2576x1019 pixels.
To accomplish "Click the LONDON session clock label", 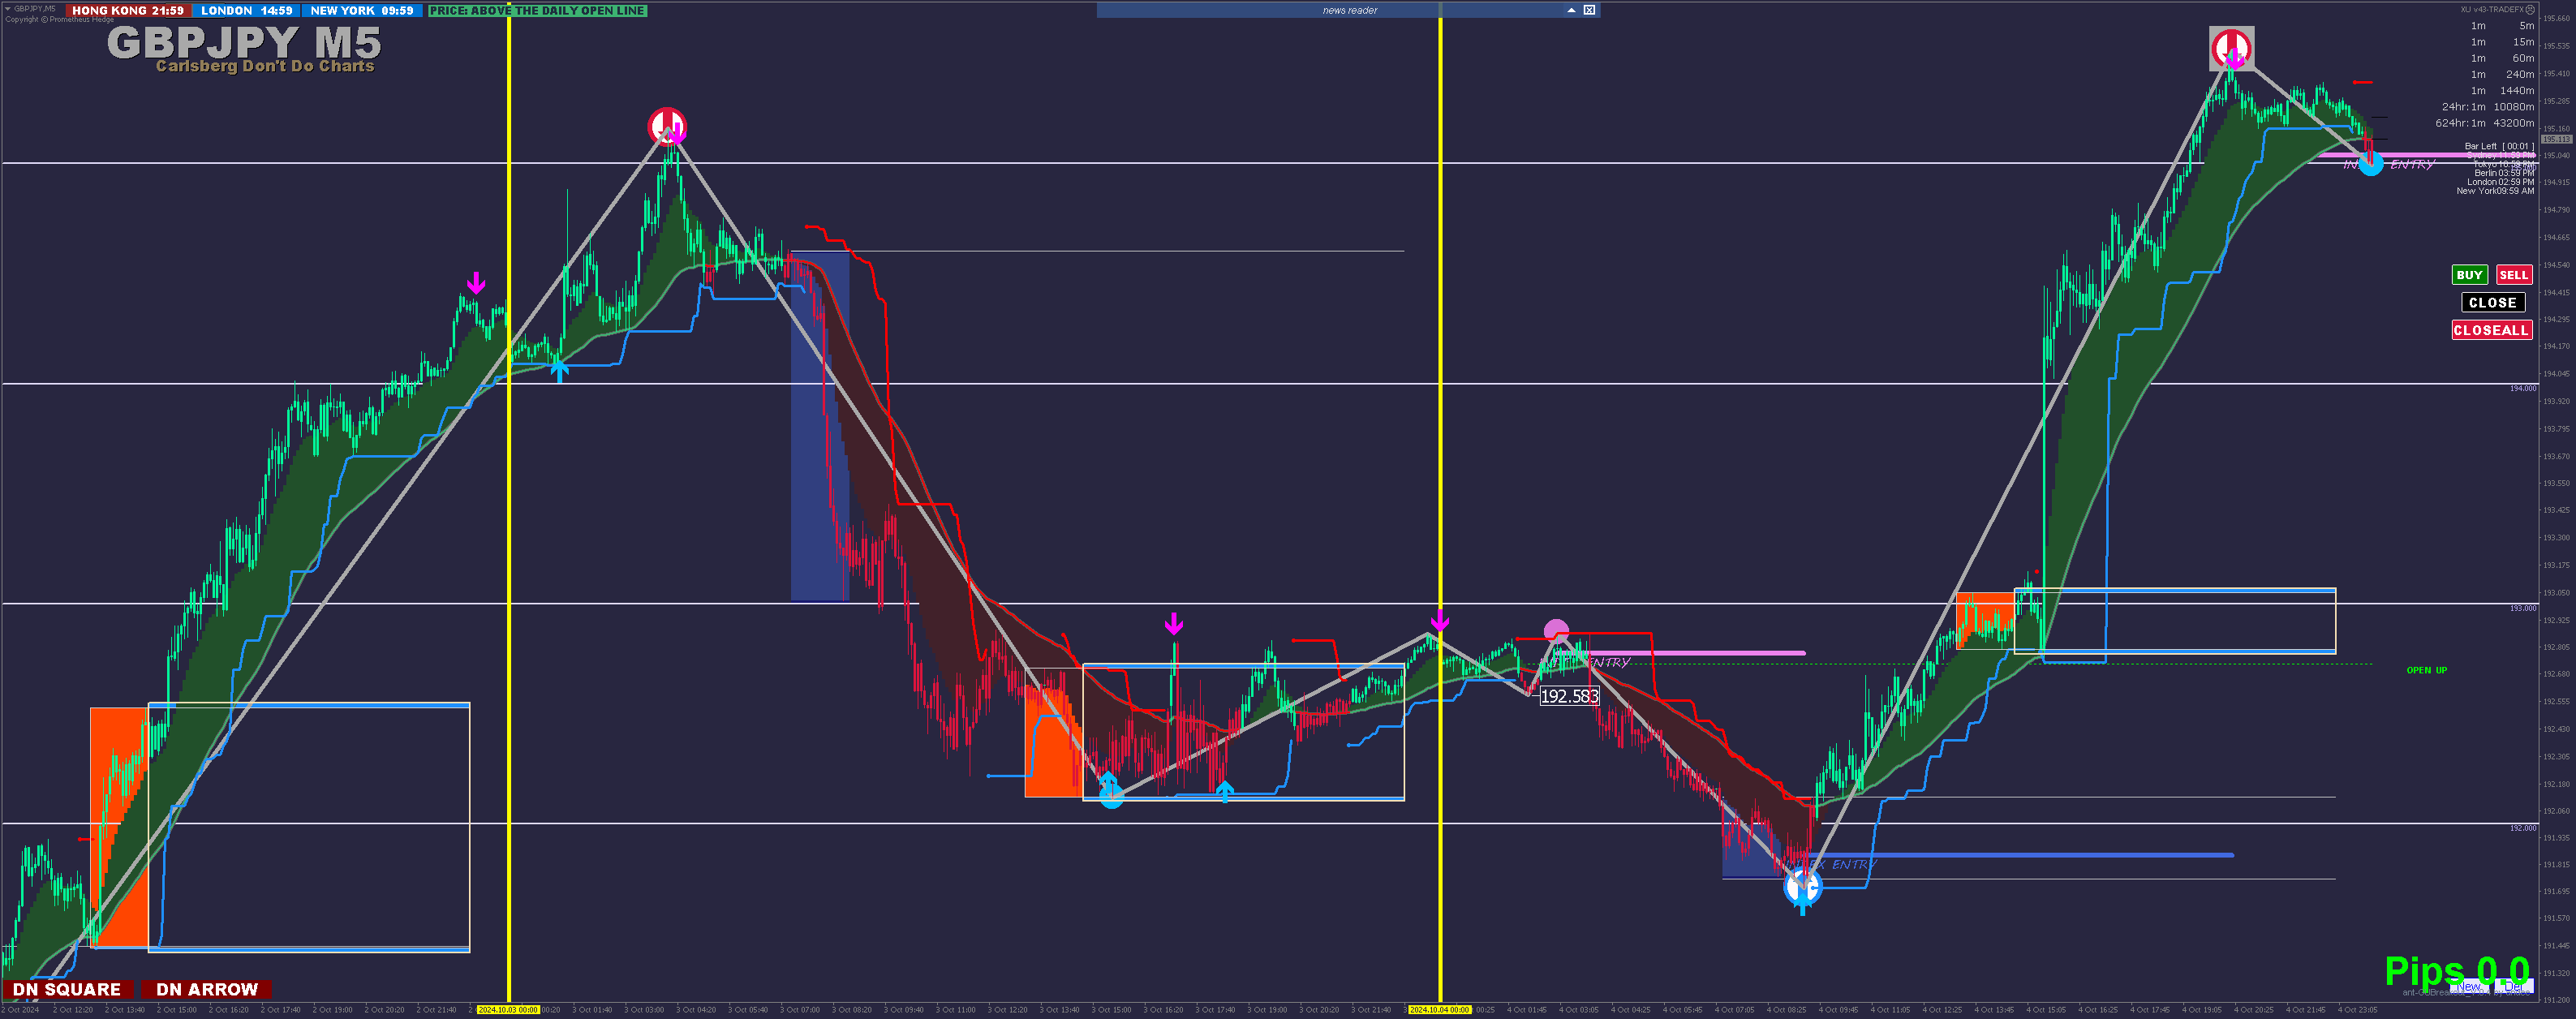I will click(x=246, y=10).
